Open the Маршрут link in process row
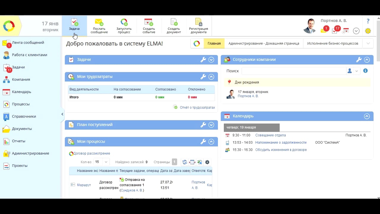 click(84, 185)
